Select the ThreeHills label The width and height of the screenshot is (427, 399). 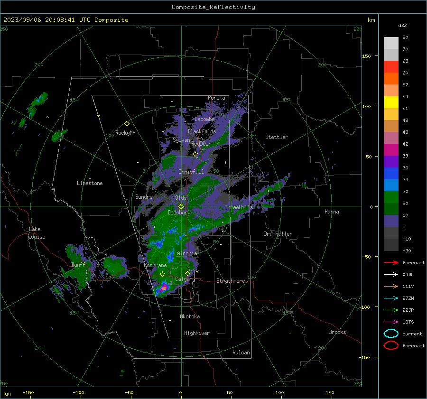point(239,207)
